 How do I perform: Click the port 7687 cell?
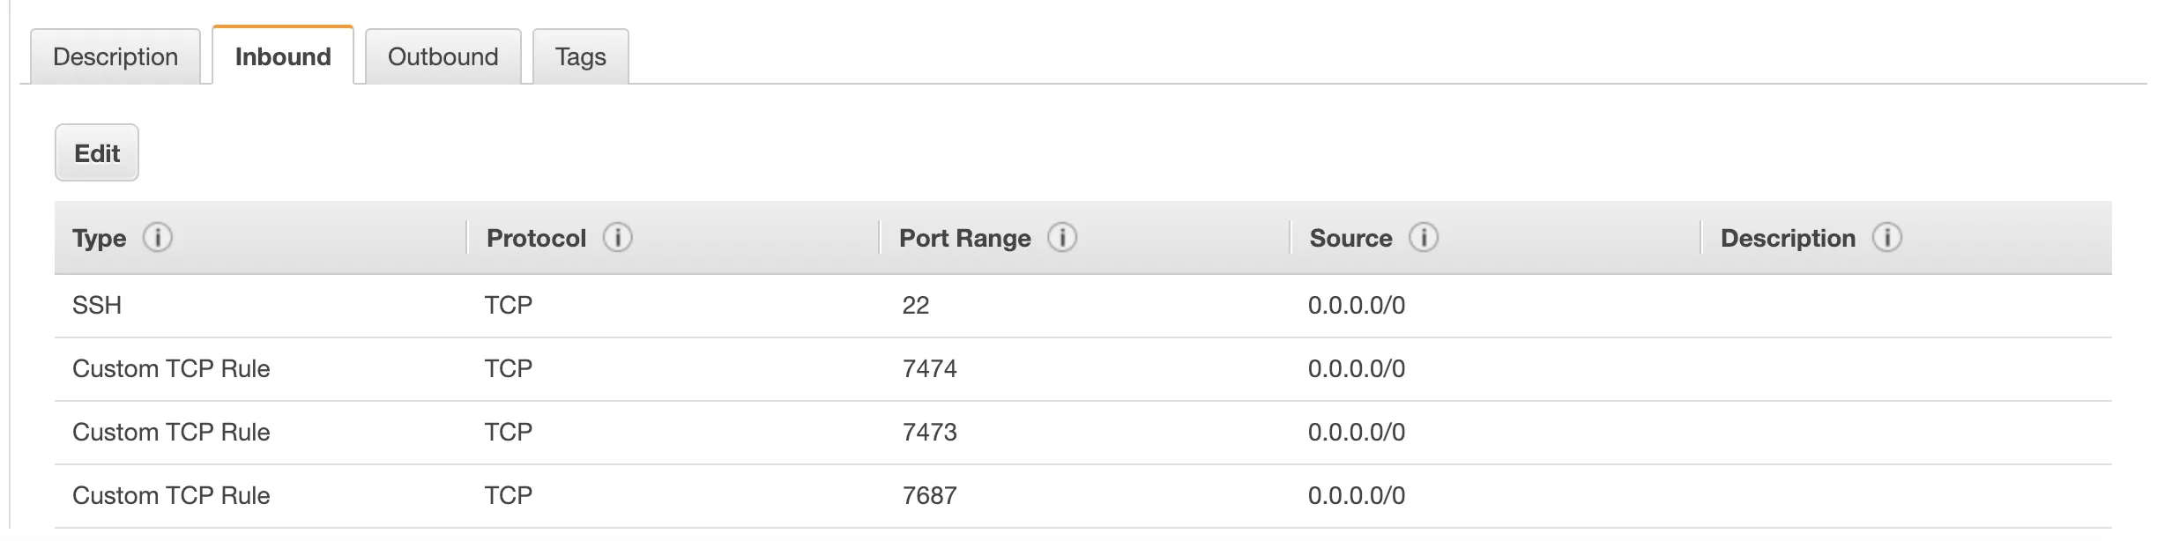(x=929, y=496)
